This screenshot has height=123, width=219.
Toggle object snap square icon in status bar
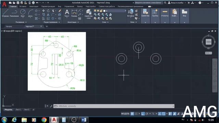[x=164, y=114]
